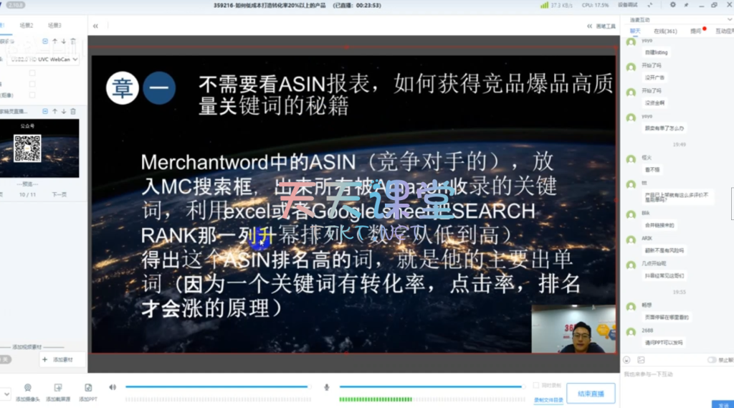The height and width of the screenshot is (408, 734).
Task: Click the 添加截屏源 screen capture icon
Action: click(58, 388)
